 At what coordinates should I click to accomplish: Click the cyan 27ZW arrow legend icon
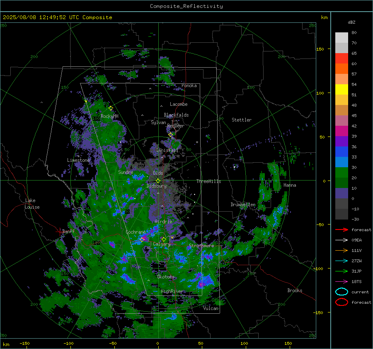point(342,261)
